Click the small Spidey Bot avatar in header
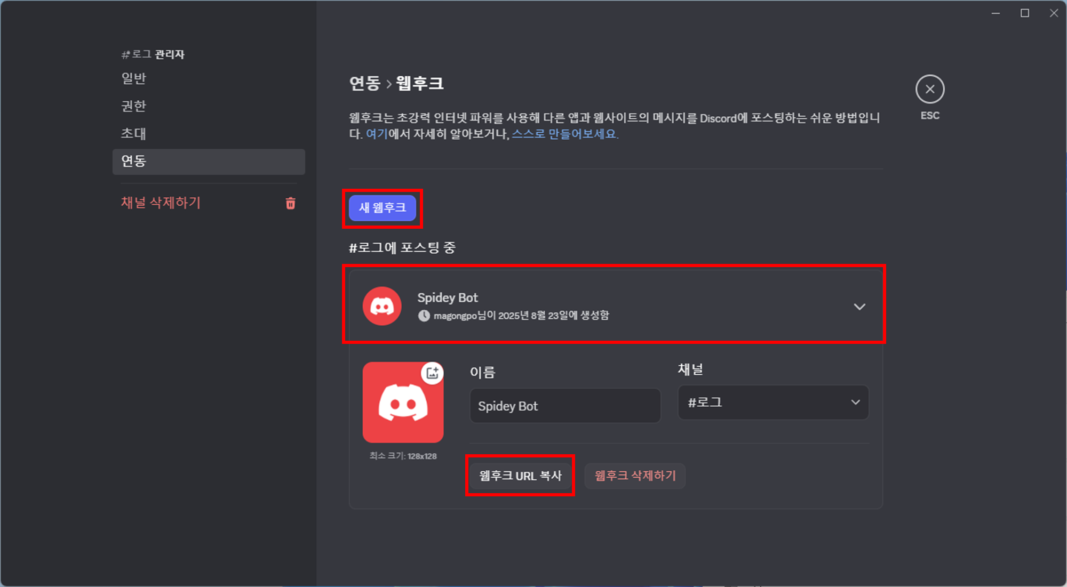The width and height of the screenshot is (1067, 587). tap(382, 306)
